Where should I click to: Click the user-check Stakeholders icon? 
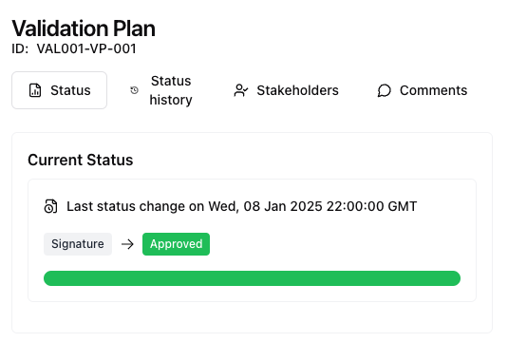241,90
